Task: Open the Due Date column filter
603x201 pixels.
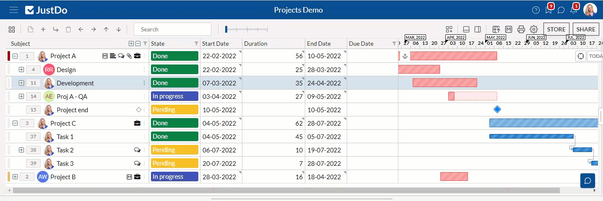Action: click(394, 44)
